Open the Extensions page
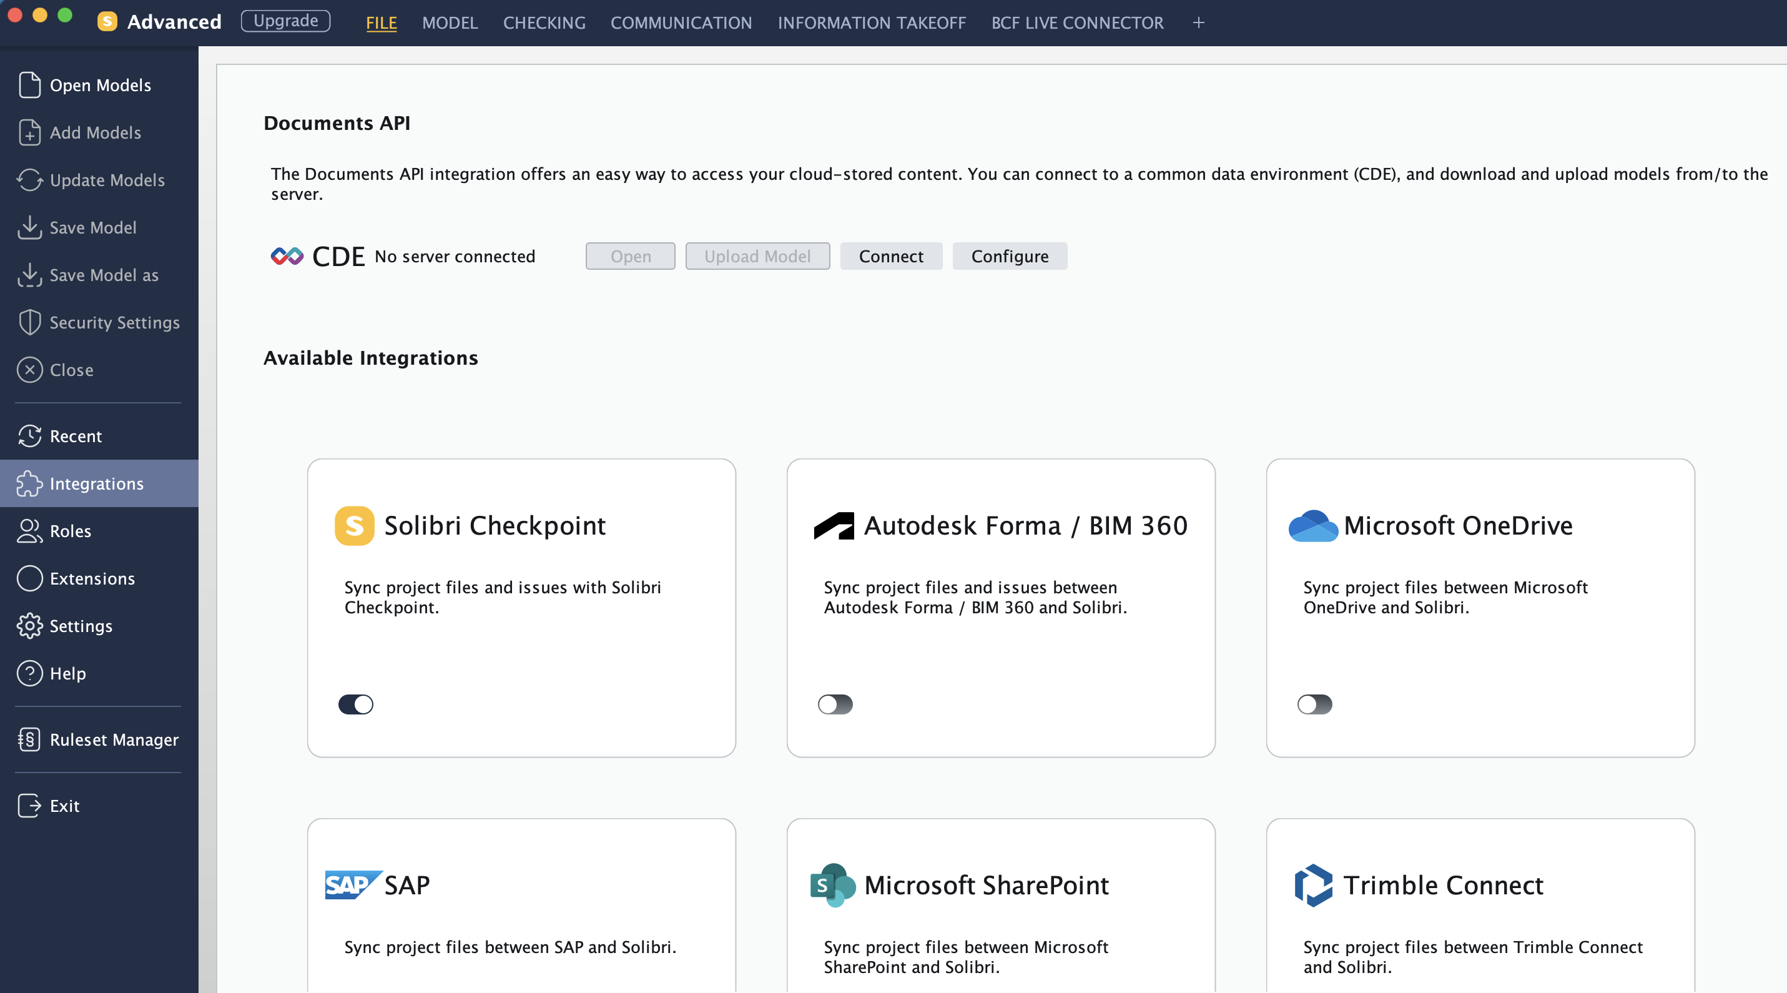Image resolution: width=1787 pixels, height=993 pixels. (92, 578)
